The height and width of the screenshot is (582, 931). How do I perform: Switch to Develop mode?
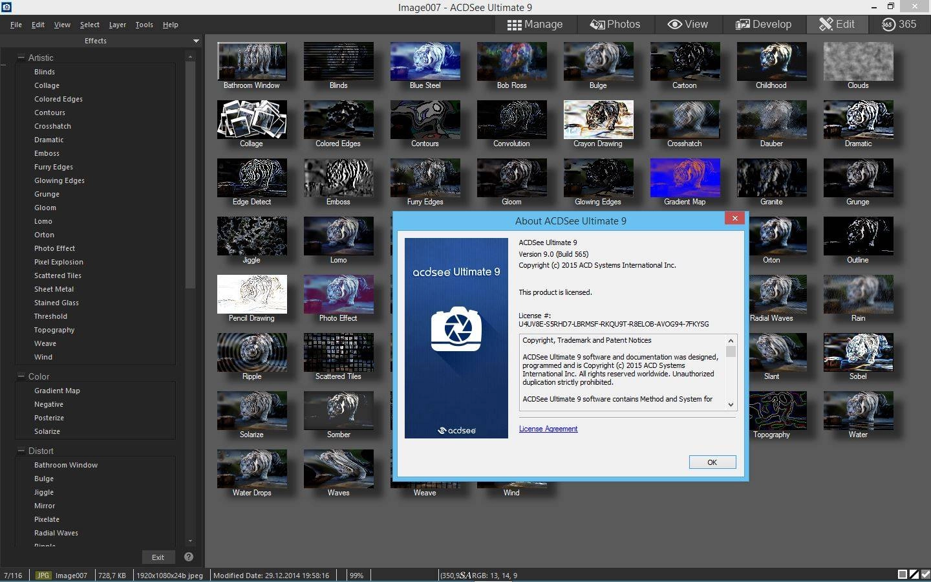point(764,25)
